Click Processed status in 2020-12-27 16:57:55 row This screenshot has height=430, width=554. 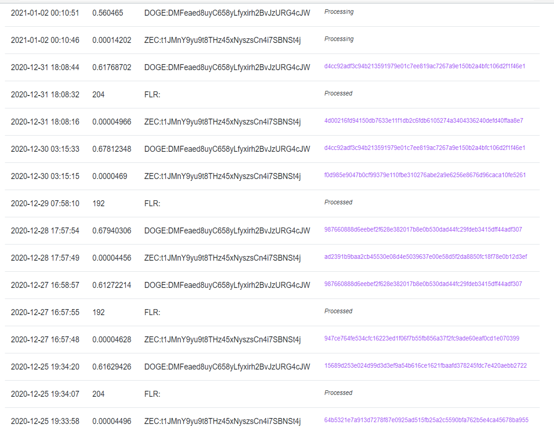[338, 311]
